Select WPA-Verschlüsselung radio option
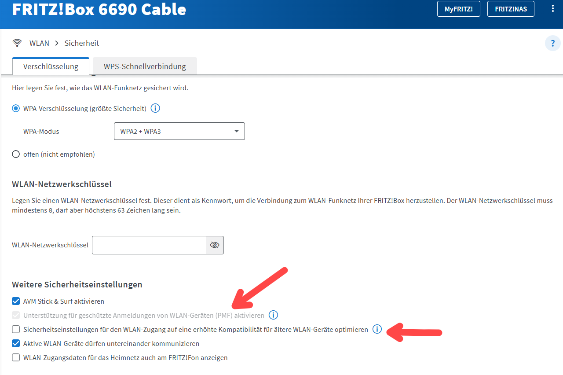 pos(16,108)
